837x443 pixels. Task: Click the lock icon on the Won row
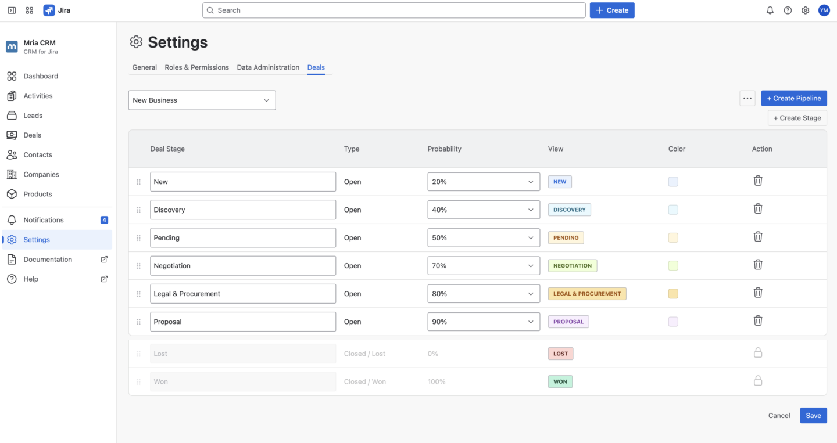point(758,380)
